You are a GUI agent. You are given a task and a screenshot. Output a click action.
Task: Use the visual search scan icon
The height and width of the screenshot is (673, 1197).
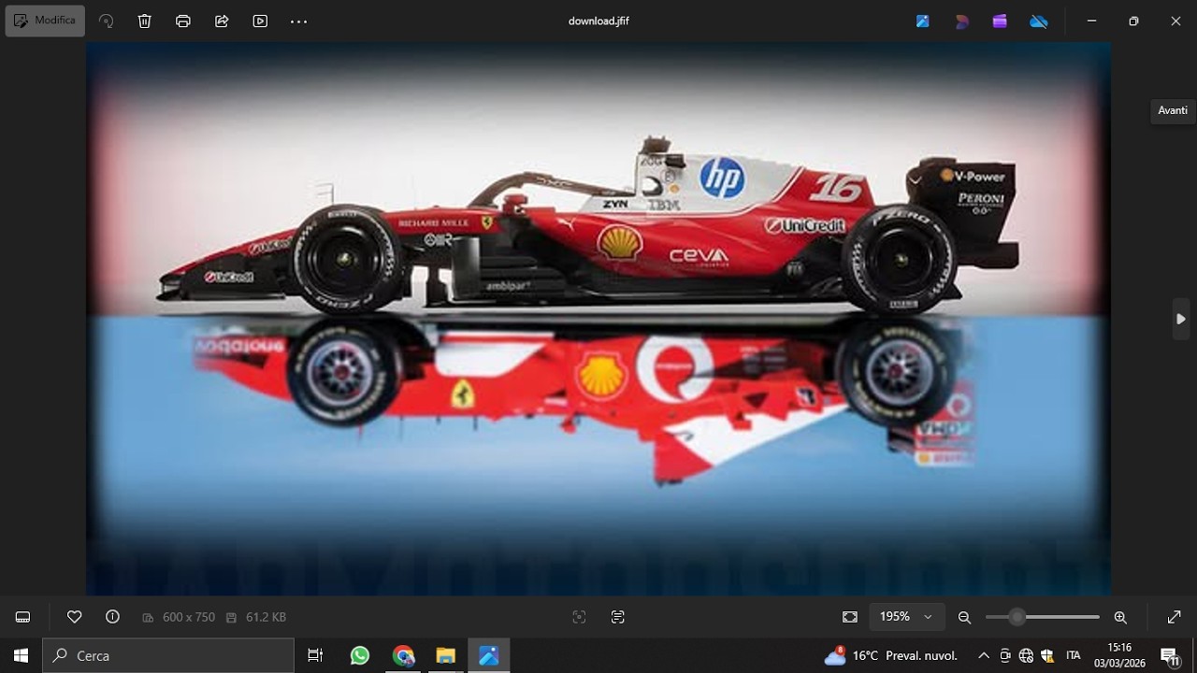pos(579,617)
